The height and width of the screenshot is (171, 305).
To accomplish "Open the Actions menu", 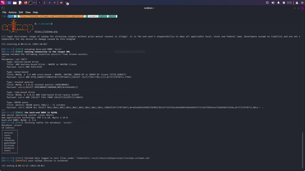I will tap(13, 12).
